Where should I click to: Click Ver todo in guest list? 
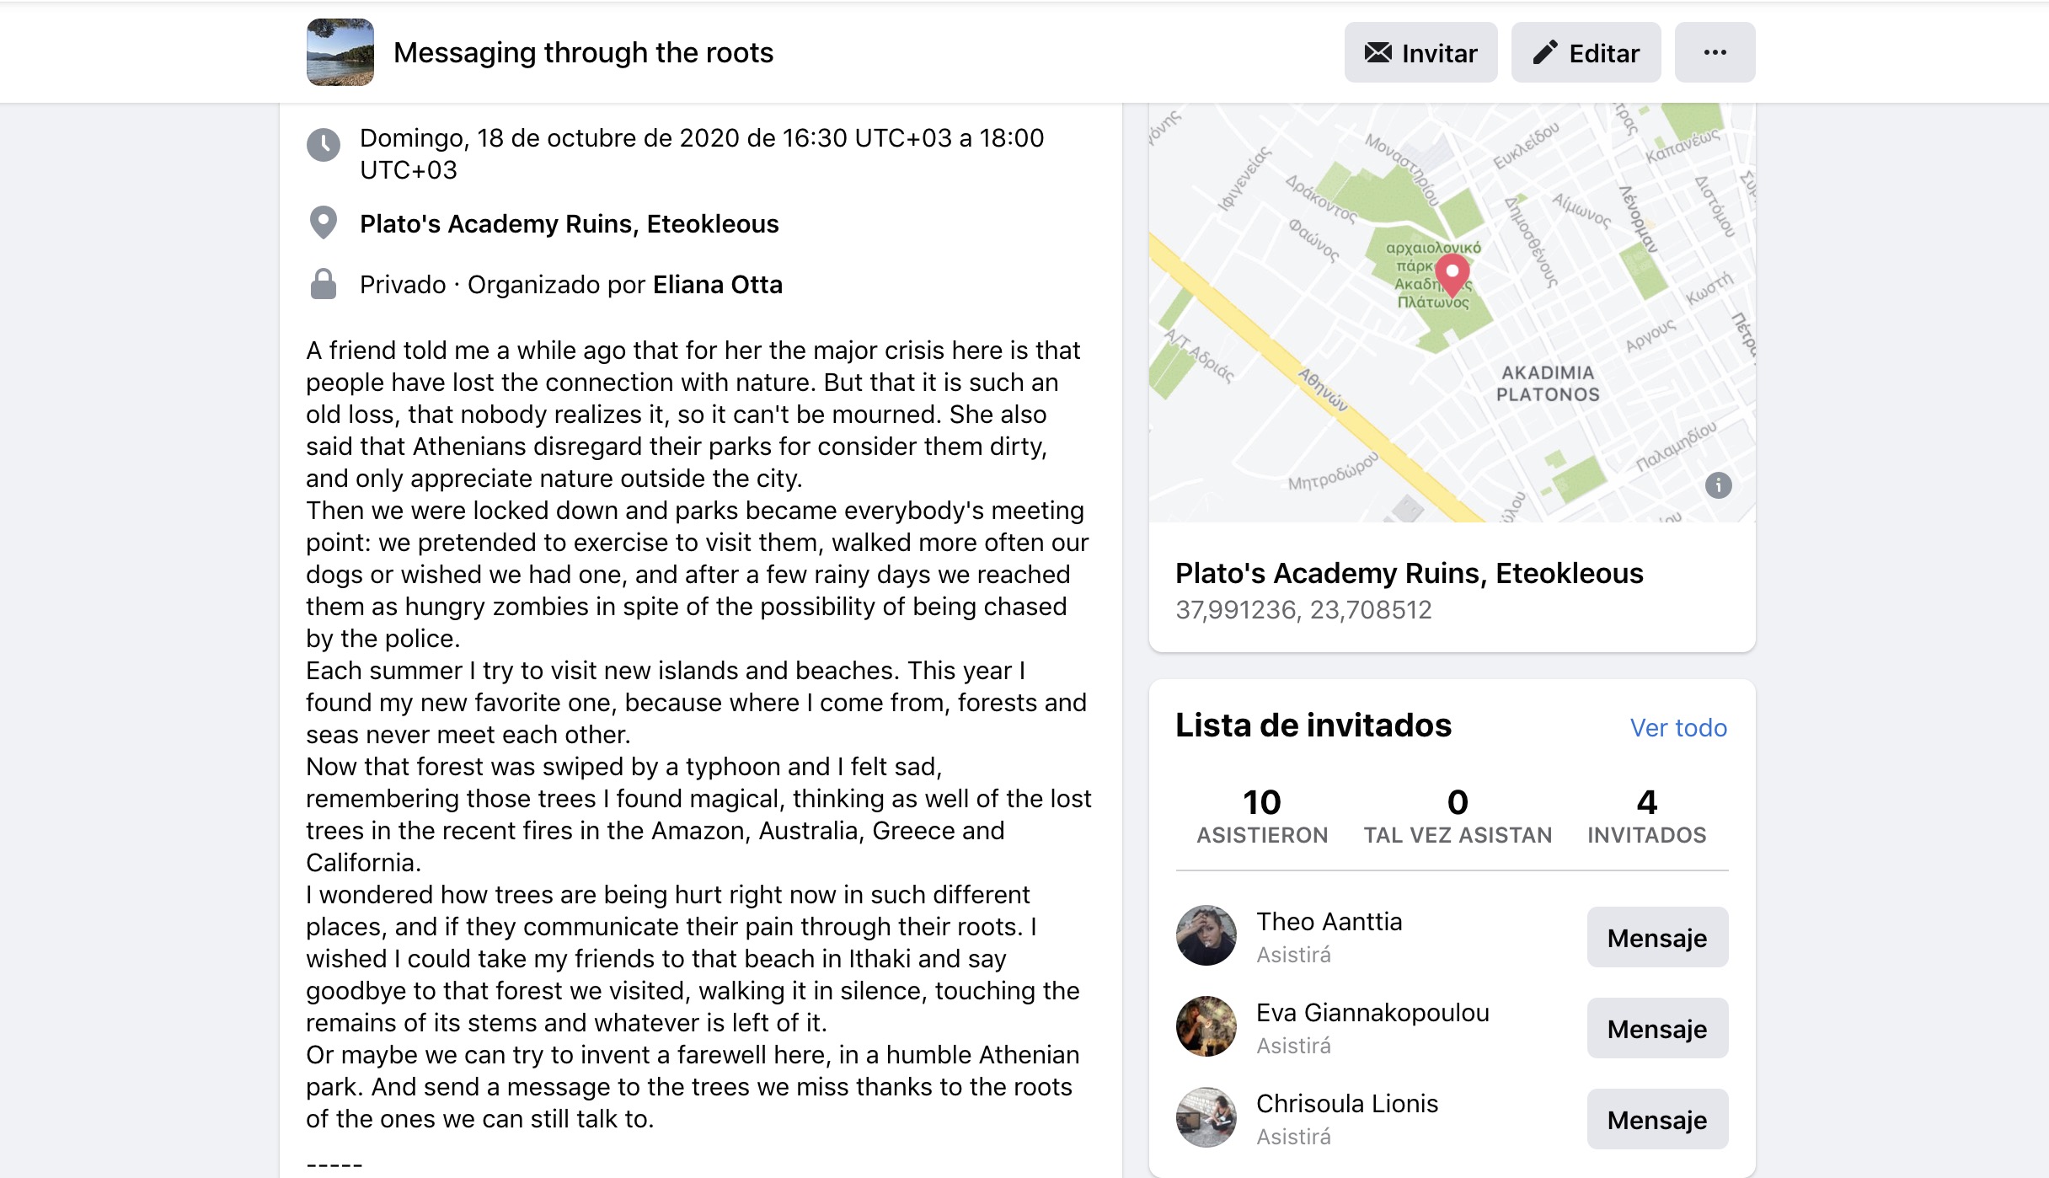coord(1677,727)
